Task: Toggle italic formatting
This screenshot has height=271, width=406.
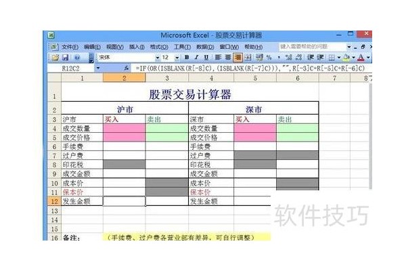Action: point(196,58)
